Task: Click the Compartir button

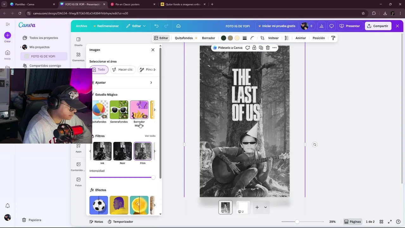Action: [x=378, y=26]
